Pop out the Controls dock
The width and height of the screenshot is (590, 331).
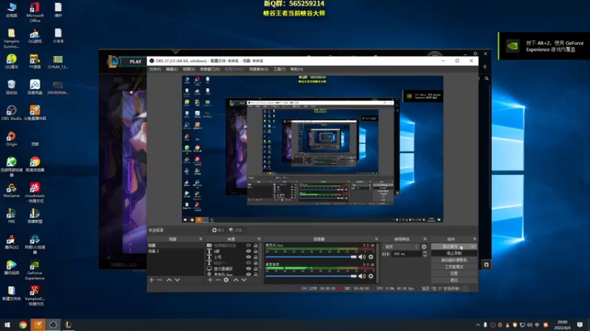[x=474, y=239]
